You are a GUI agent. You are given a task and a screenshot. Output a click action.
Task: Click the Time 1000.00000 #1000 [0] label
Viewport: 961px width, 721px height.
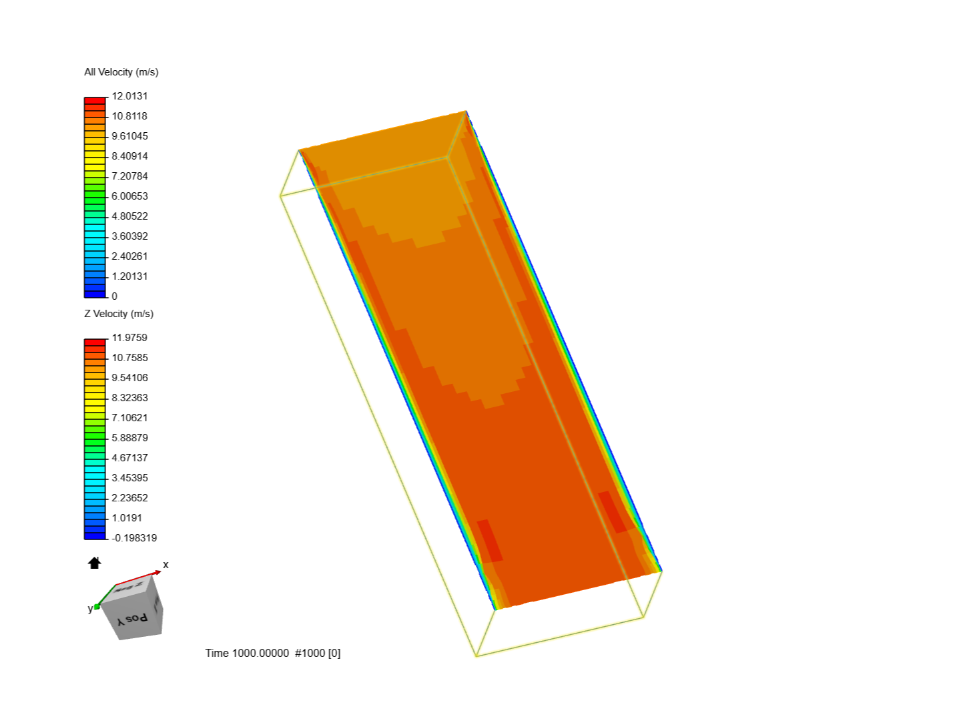point(273,653)
